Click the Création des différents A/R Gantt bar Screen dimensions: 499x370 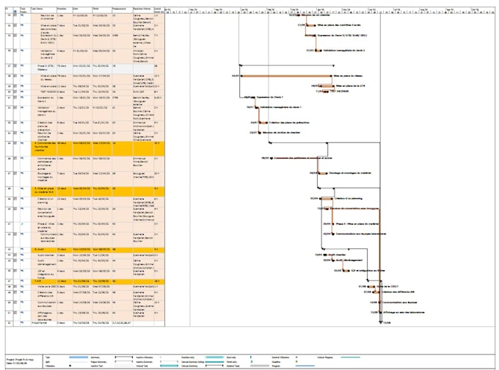[376, 292]
